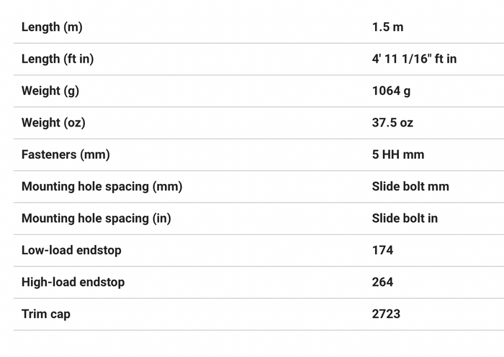Select the 37.5 oz value

[x=392, y=123]
